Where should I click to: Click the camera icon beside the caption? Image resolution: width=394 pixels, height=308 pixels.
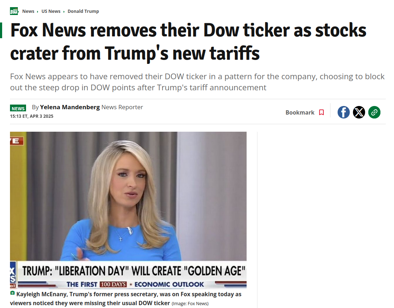[x=12, y=293]
